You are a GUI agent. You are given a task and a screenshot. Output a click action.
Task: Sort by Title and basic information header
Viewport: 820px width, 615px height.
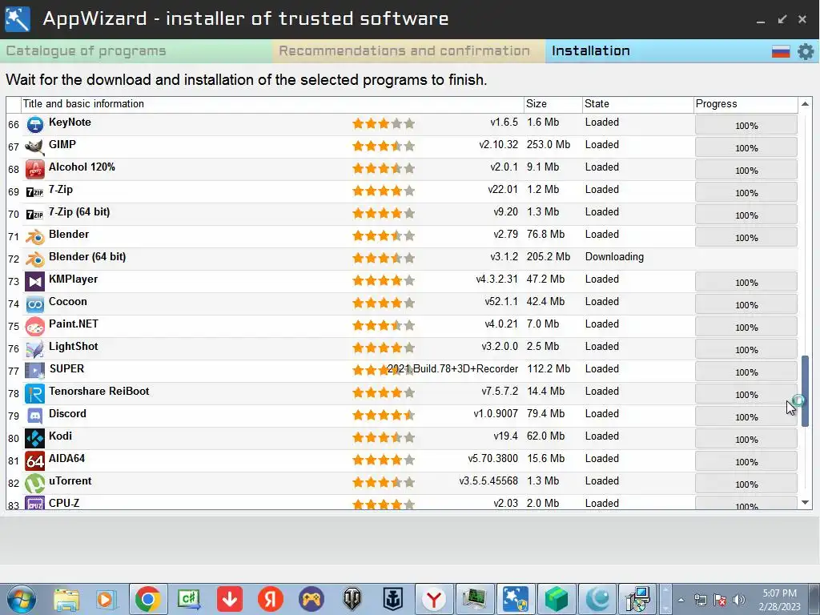pyautogui.click(x=272, y=103)
